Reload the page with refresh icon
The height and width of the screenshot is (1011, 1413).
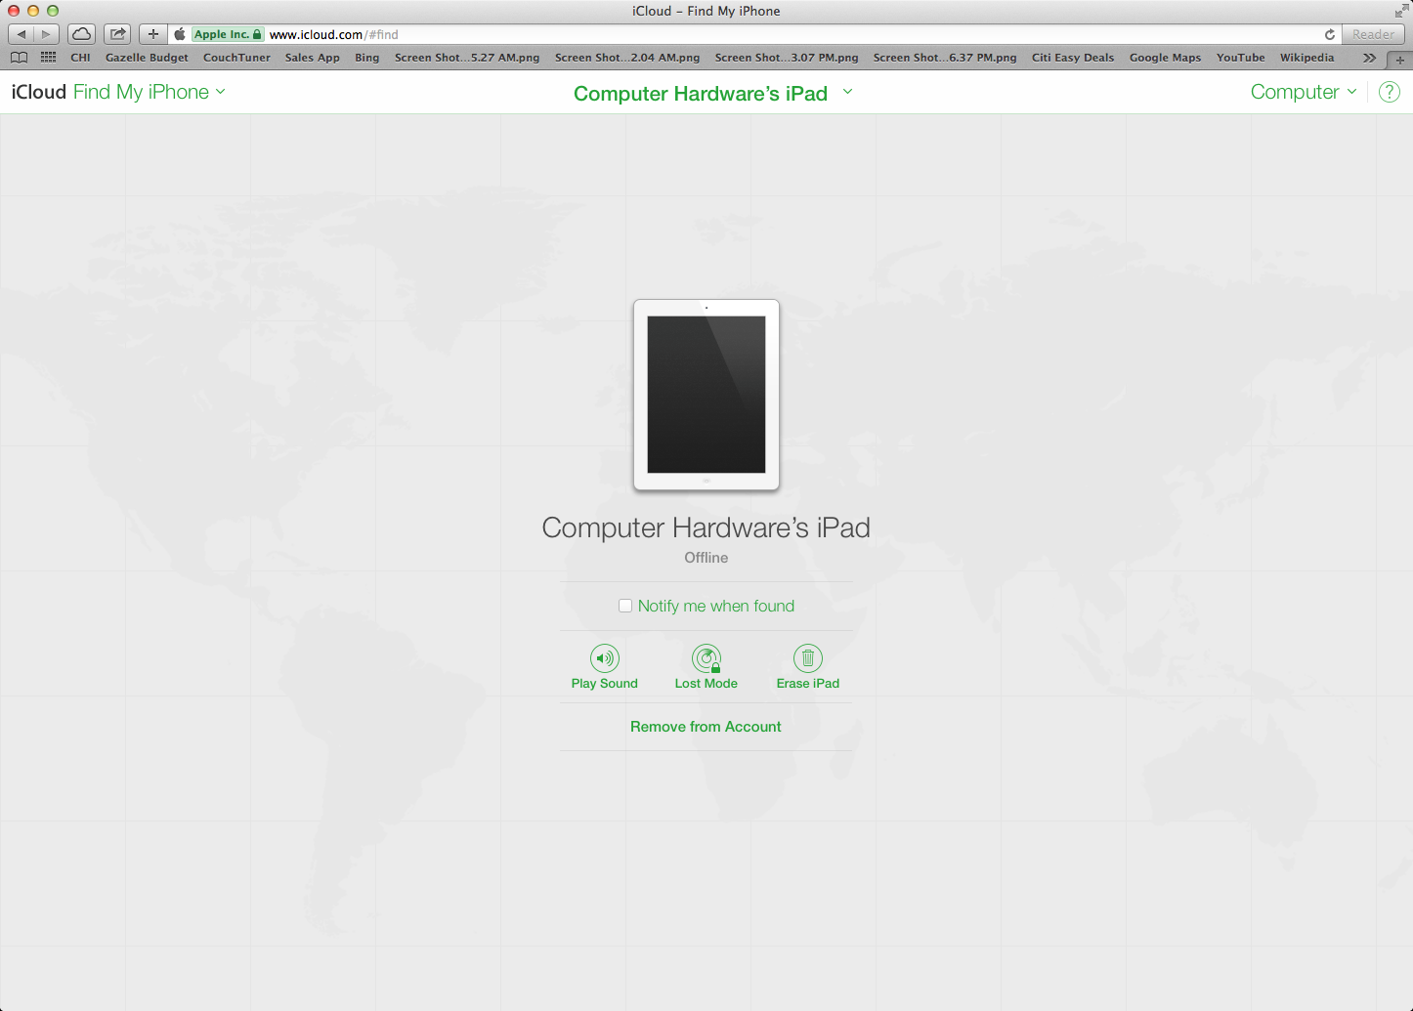click(1329, 34)
